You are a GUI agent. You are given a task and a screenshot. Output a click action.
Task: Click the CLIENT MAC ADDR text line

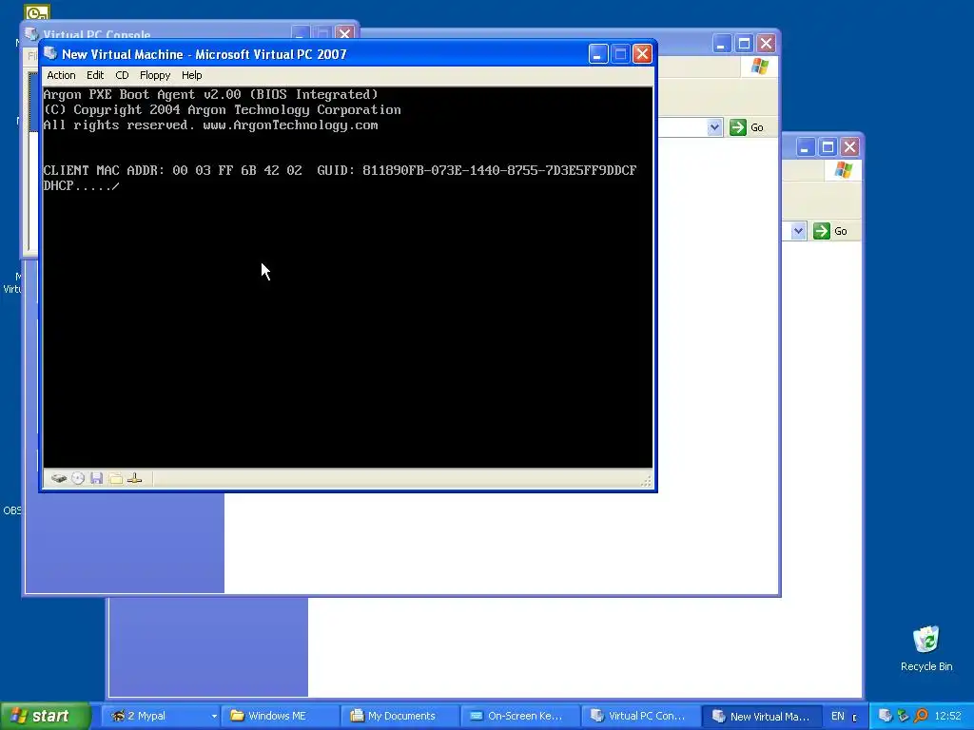(340, 170)
